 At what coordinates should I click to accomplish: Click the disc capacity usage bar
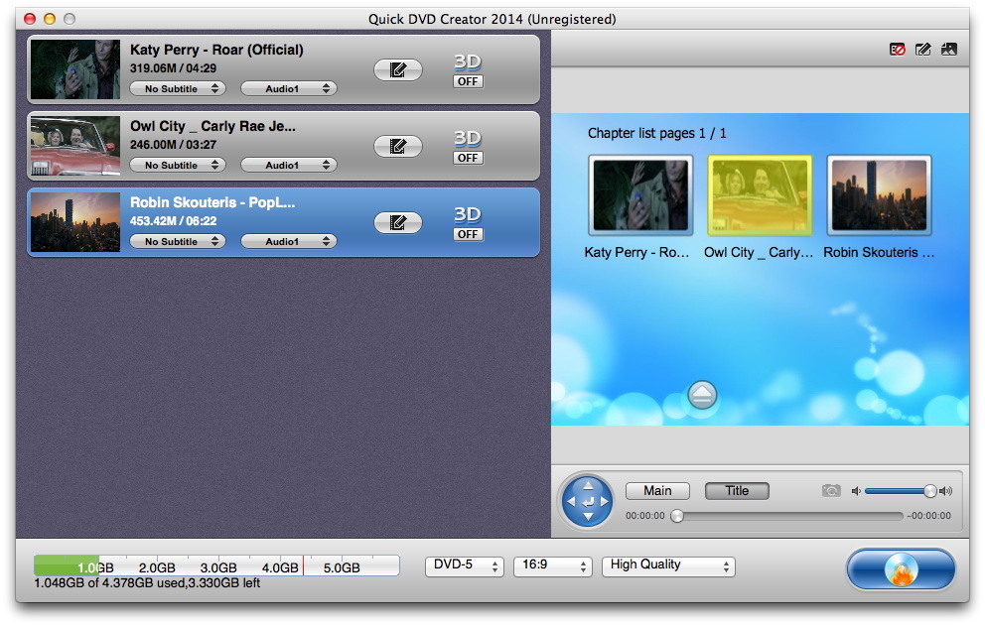(x=216, y=565)
